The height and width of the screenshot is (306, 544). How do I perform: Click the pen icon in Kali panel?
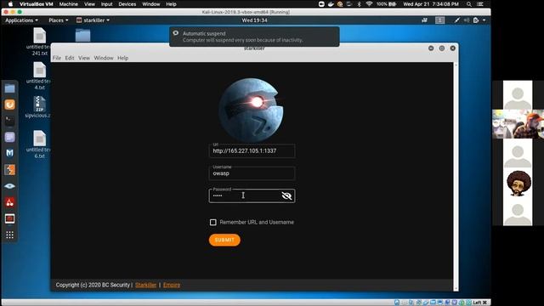tap(457, 20)
